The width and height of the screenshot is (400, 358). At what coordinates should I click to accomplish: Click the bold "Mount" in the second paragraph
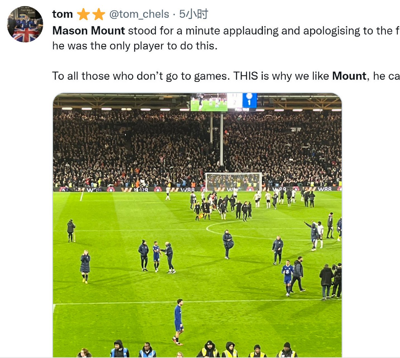[x=349, y=76]
